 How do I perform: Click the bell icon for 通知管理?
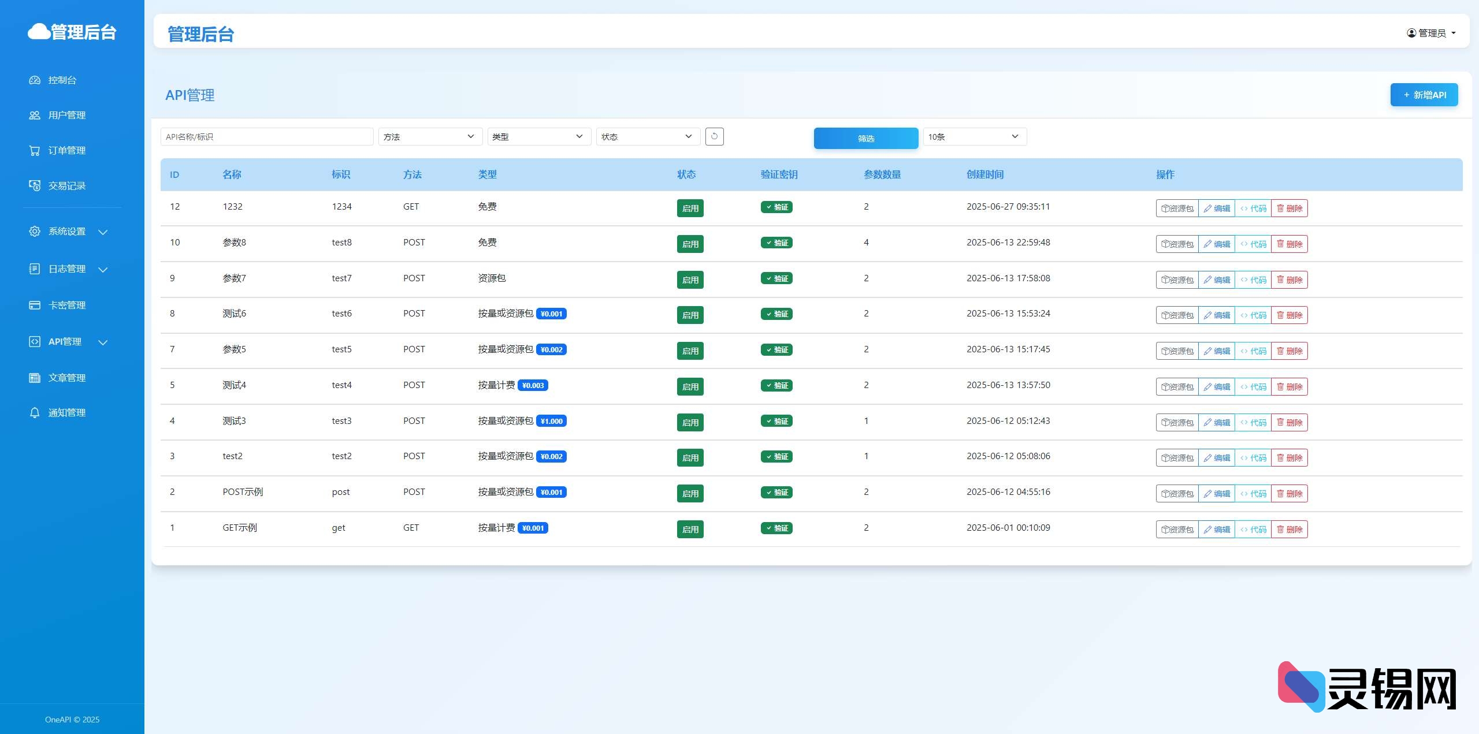[x=35, y=413]
